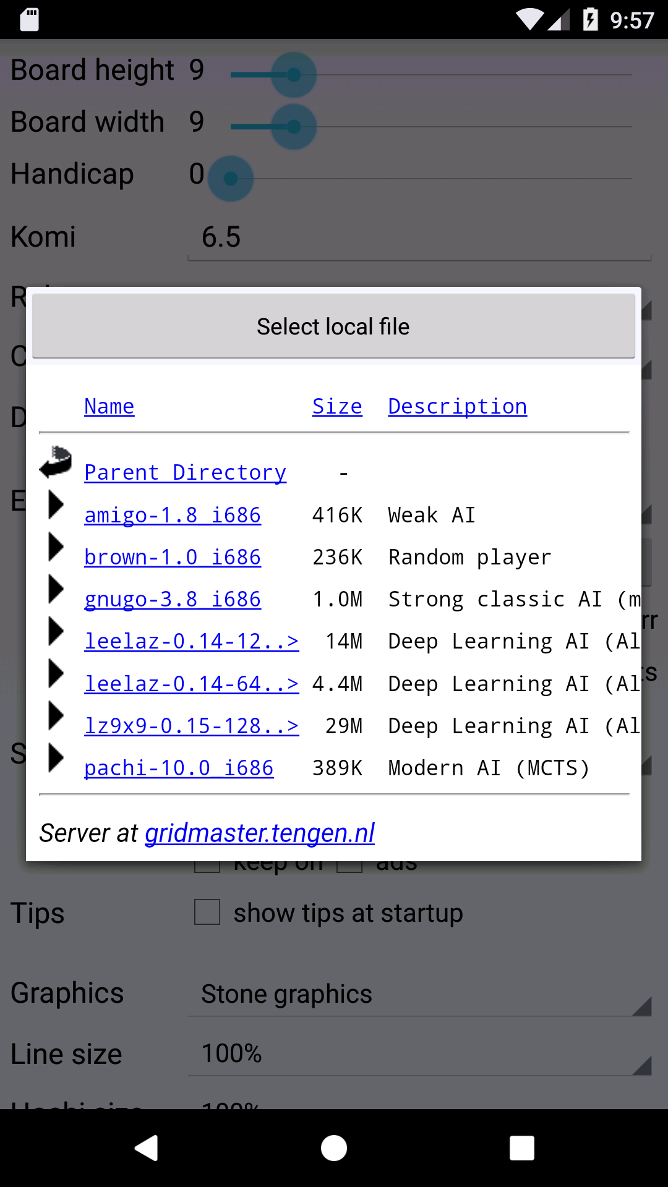Toggle show tips at startup checkbox
The height and width of the screenshot is (1187, 668).
[207, 912]
